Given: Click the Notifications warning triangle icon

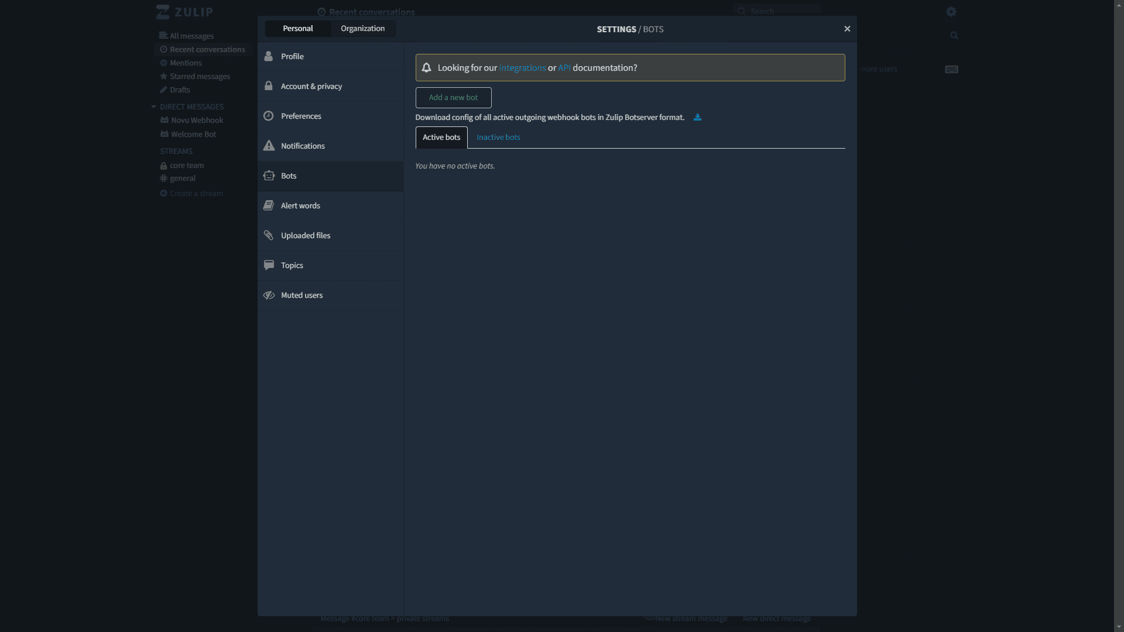Looking at the screenshot, I should point(269,146).
